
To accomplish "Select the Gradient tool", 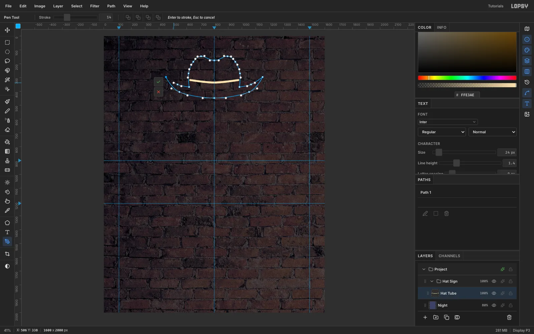I will click(7, 151).
